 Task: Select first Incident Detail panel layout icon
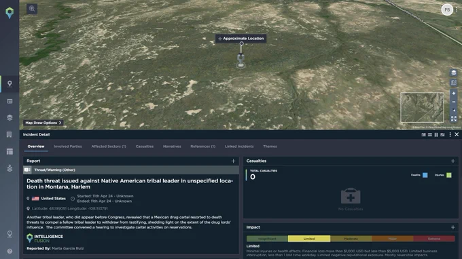click(x=423, y=135)
